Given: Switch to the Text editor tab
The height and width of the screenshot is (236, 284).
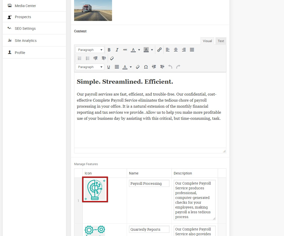Looking at the screenshot, I should [x=221, y=41].
